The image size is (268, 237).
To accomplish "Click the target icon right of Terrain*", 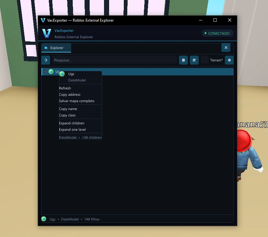I will pyautogui.click(x=229, y=60).
